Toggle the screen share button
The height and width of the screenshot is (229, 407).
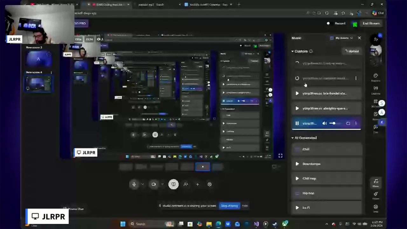173,184
